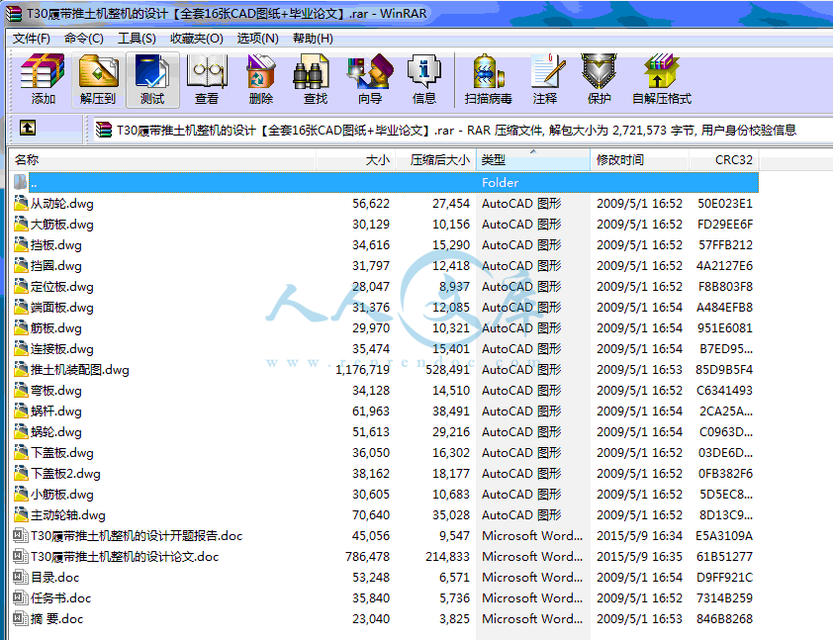Click the size value 1,176,719
Screen dimensions: 833x640
(362, 370)
